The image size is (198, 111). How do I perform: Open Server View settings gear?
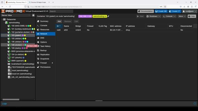(x=33, y=15)
